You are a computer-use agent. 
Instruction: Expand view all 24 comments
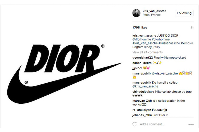(148, 52)
